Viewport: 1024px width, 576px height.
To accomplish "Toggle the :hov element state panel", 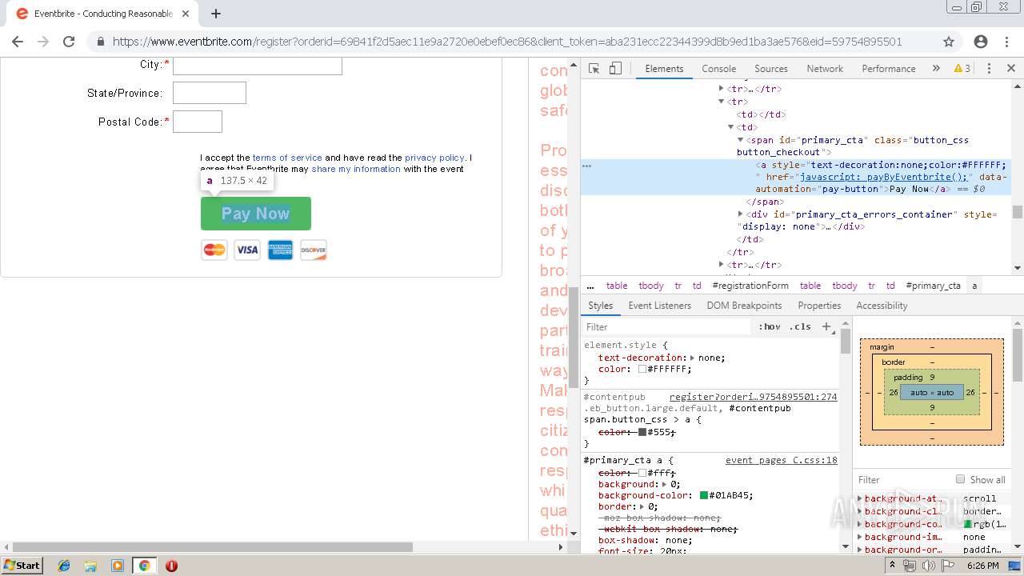I will click(x=770, y=326).
